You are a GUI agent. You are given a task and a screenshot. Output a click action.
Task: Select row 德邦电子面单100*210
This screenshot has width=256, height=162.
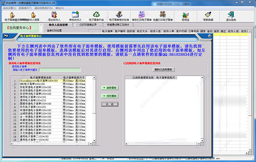pos(48,100)
